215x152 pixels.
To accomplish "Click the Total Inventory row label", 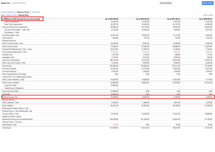I will pos(8,38).
